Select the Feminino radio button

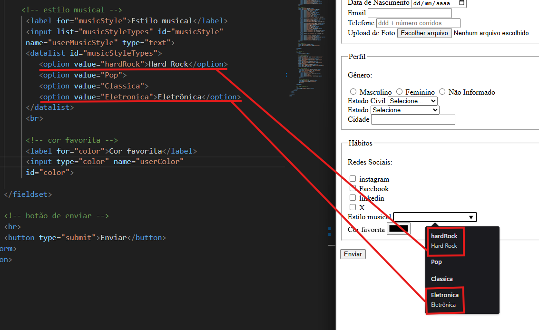[x=399, y=92]
